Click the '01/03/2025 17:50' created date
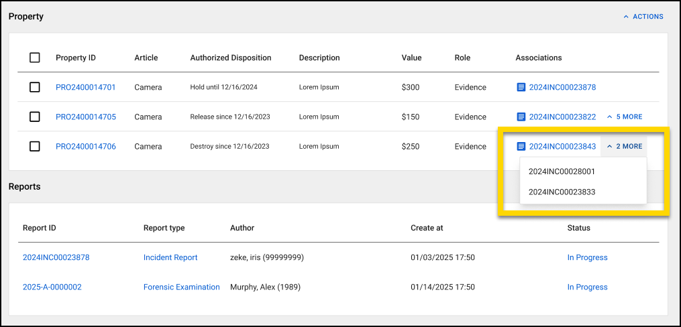 pos(443,257)
